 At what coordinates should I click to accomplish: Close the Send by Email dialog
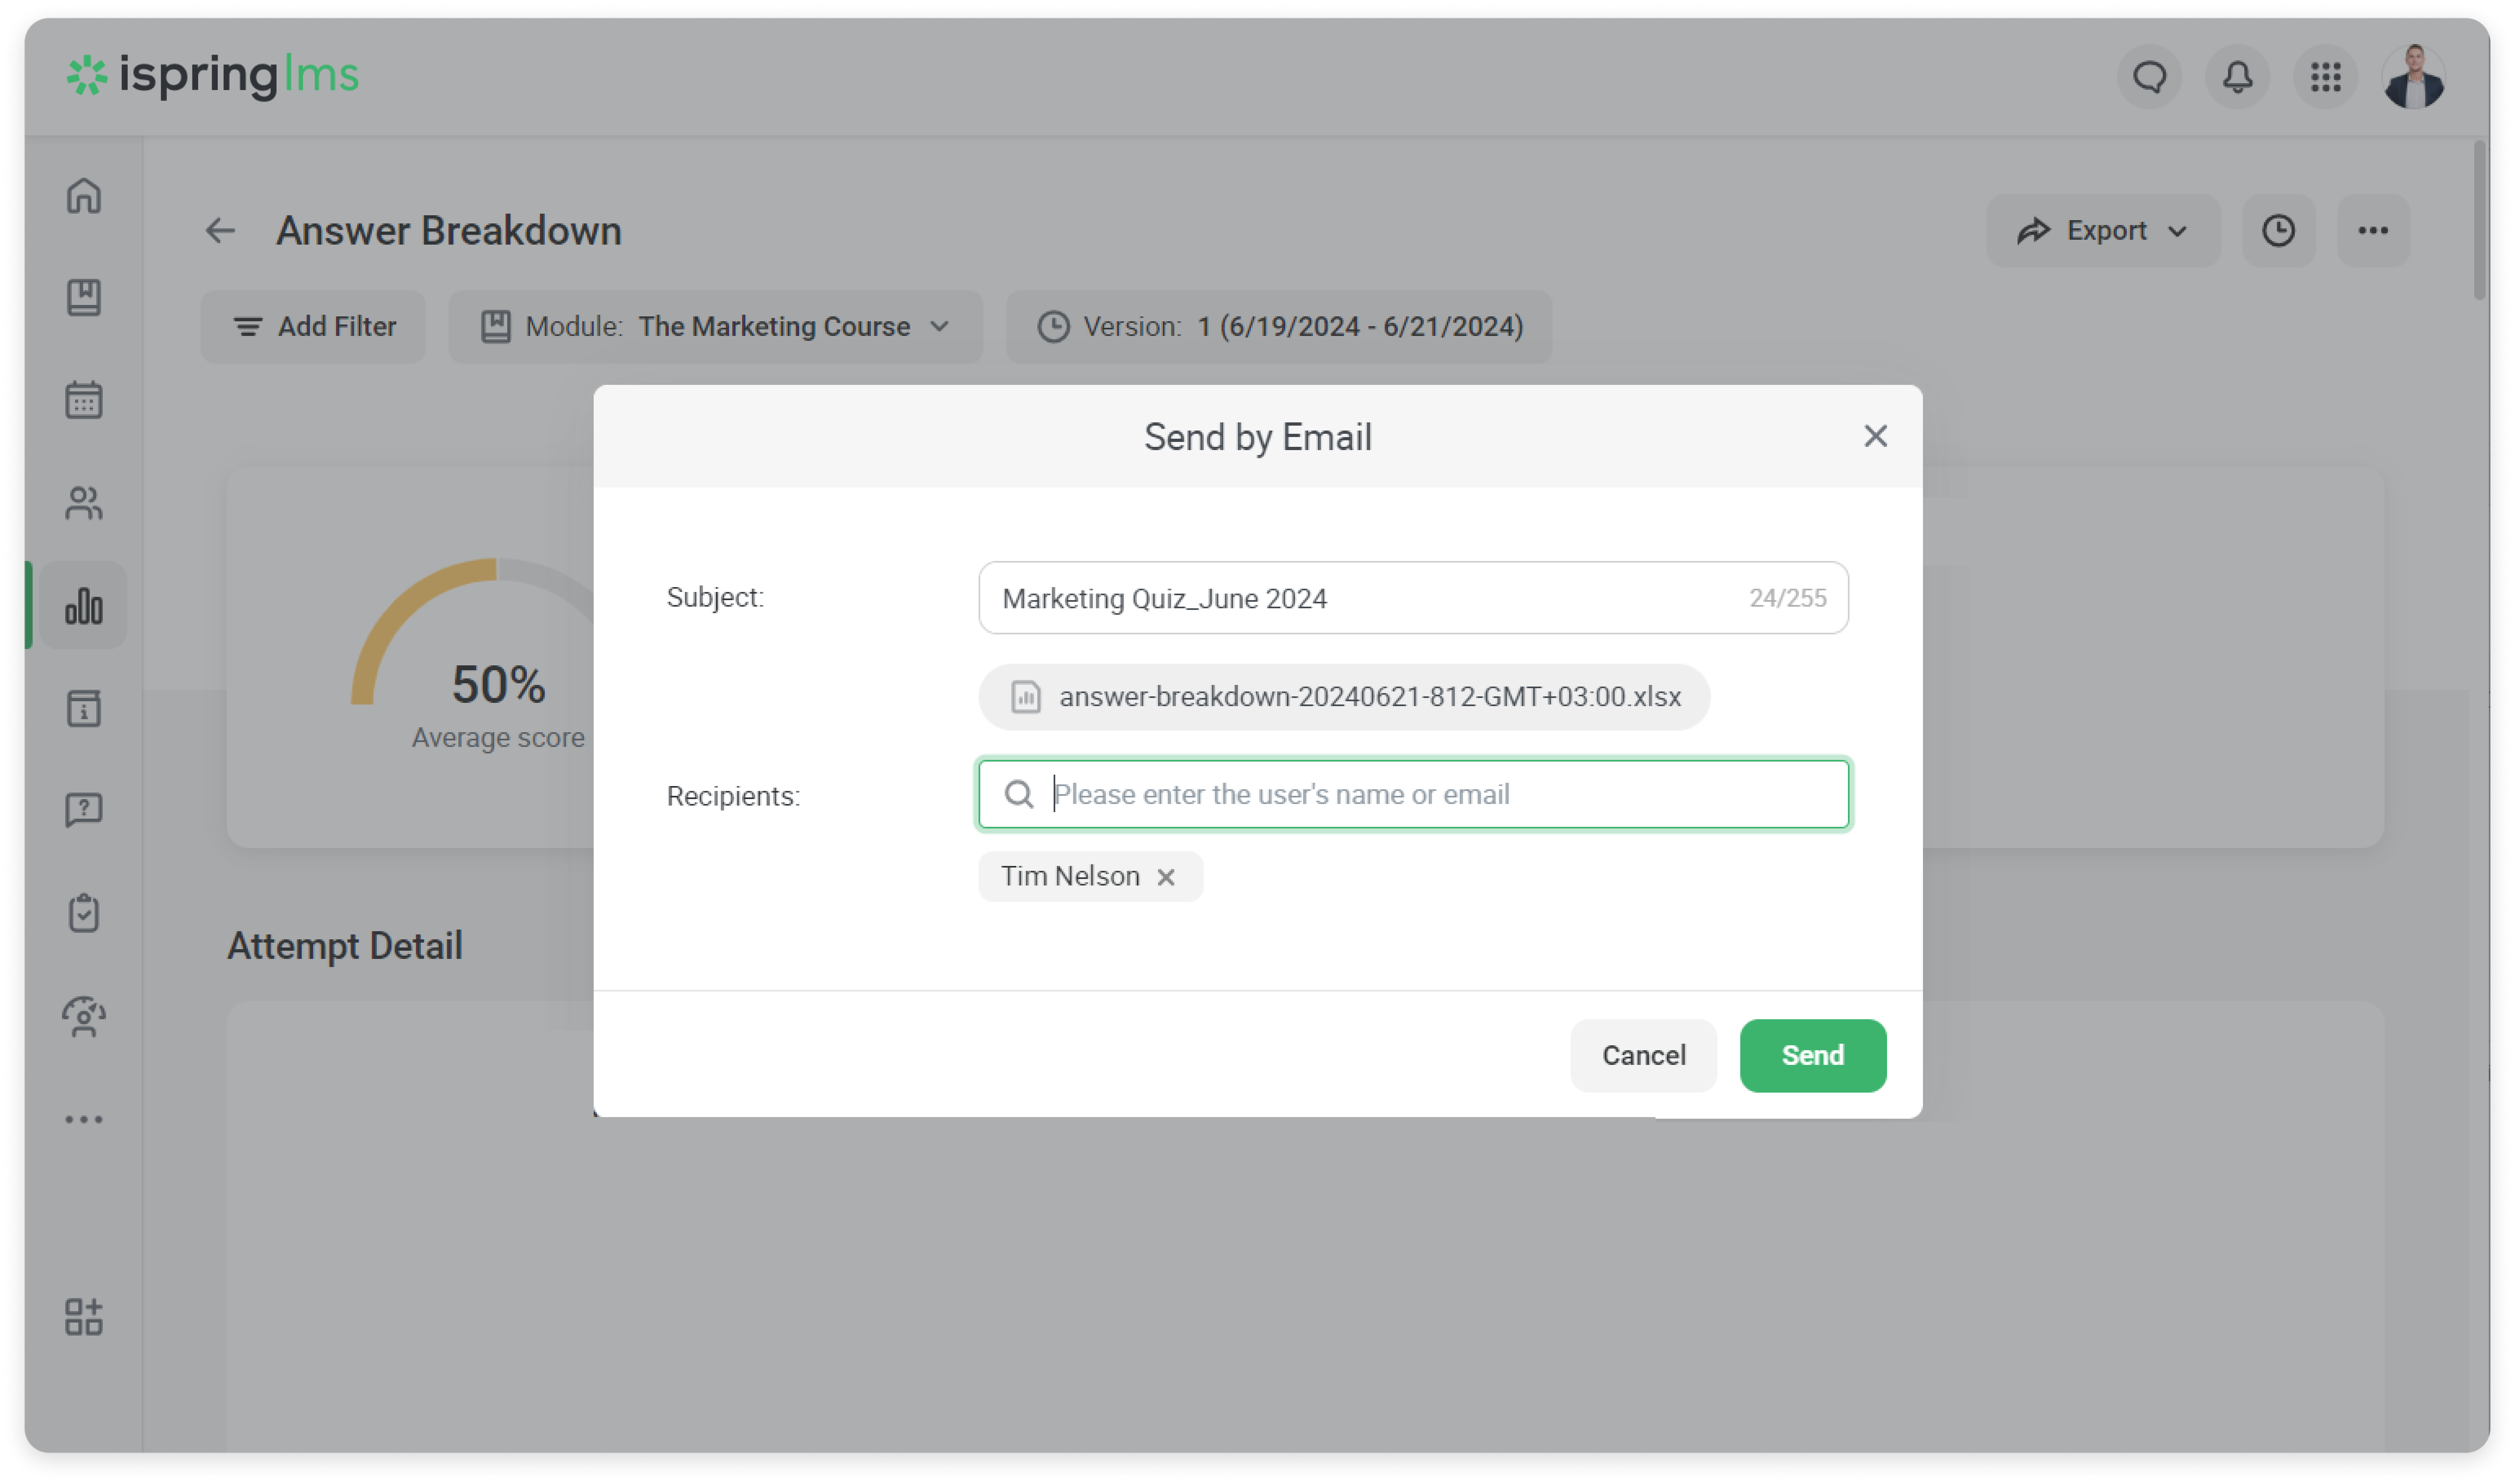(1875, 436)
